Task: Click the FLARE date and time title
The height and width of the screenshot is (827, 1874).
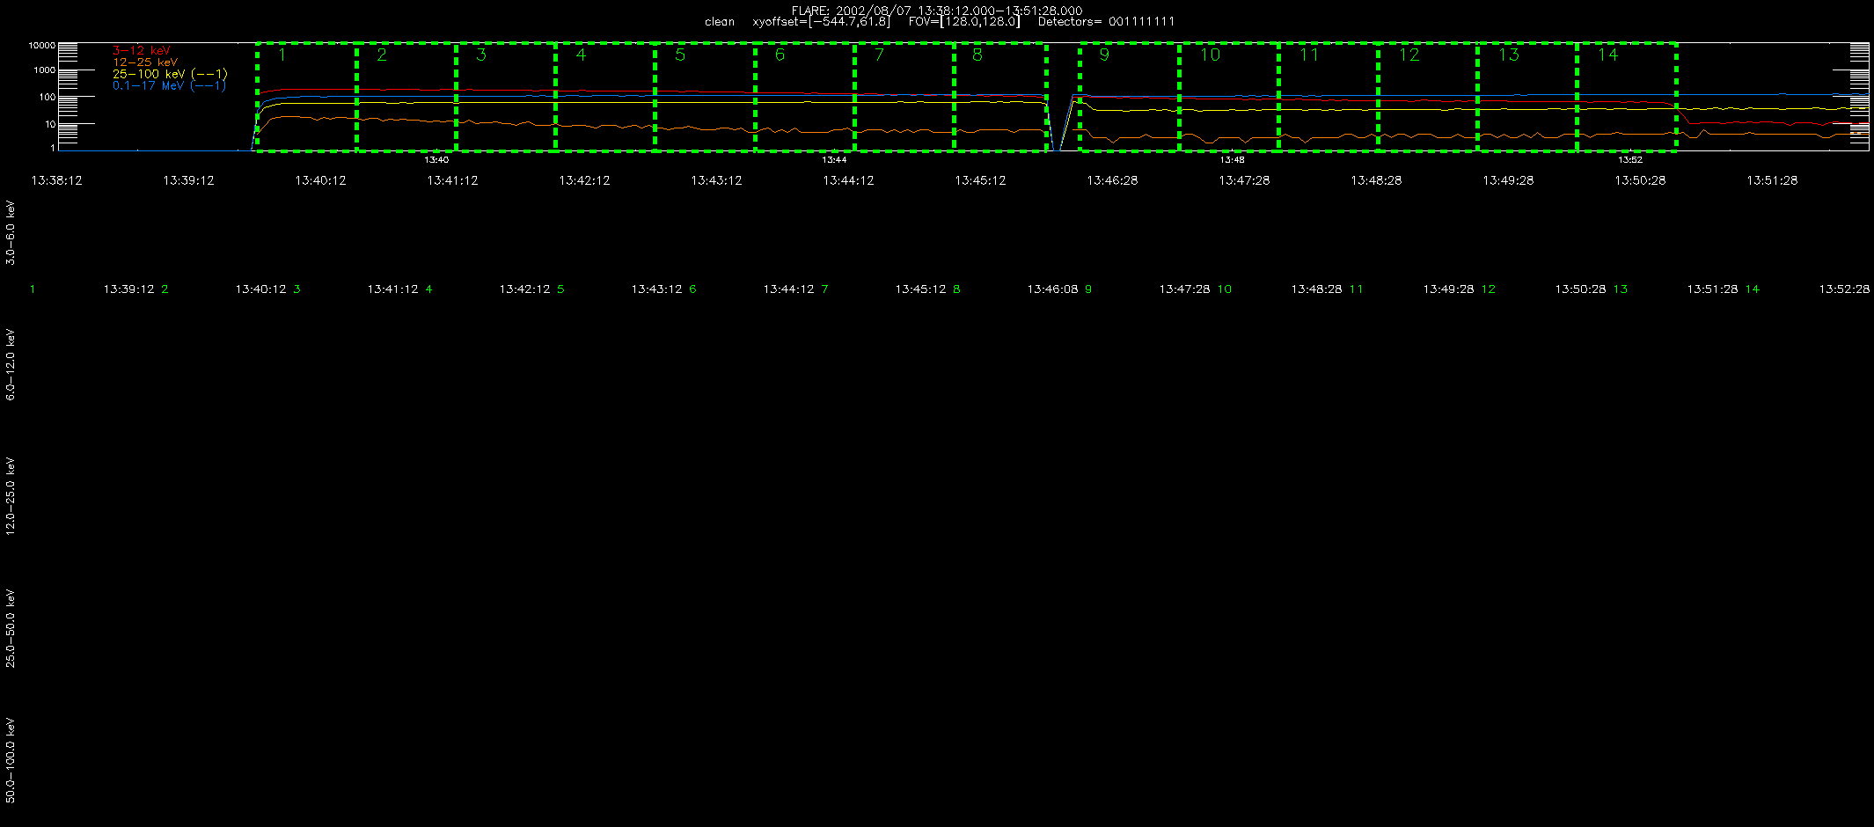Action: click(937, 11)
